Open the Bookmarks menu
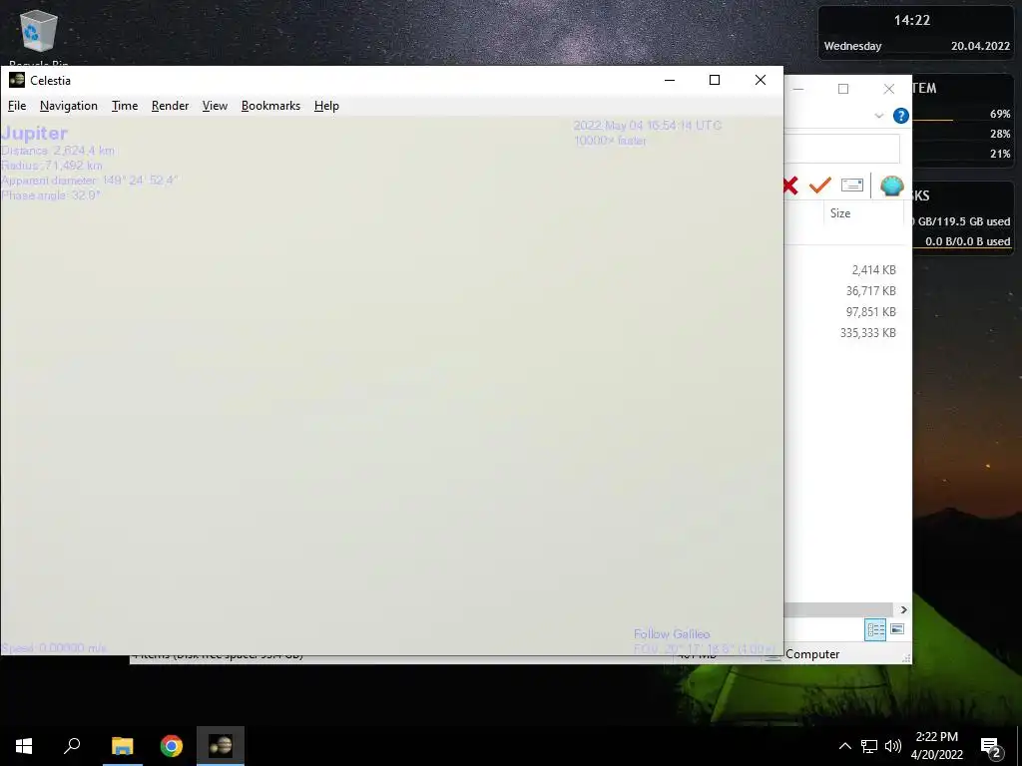This screenshot has width=1022, height=766. [270, 106]
